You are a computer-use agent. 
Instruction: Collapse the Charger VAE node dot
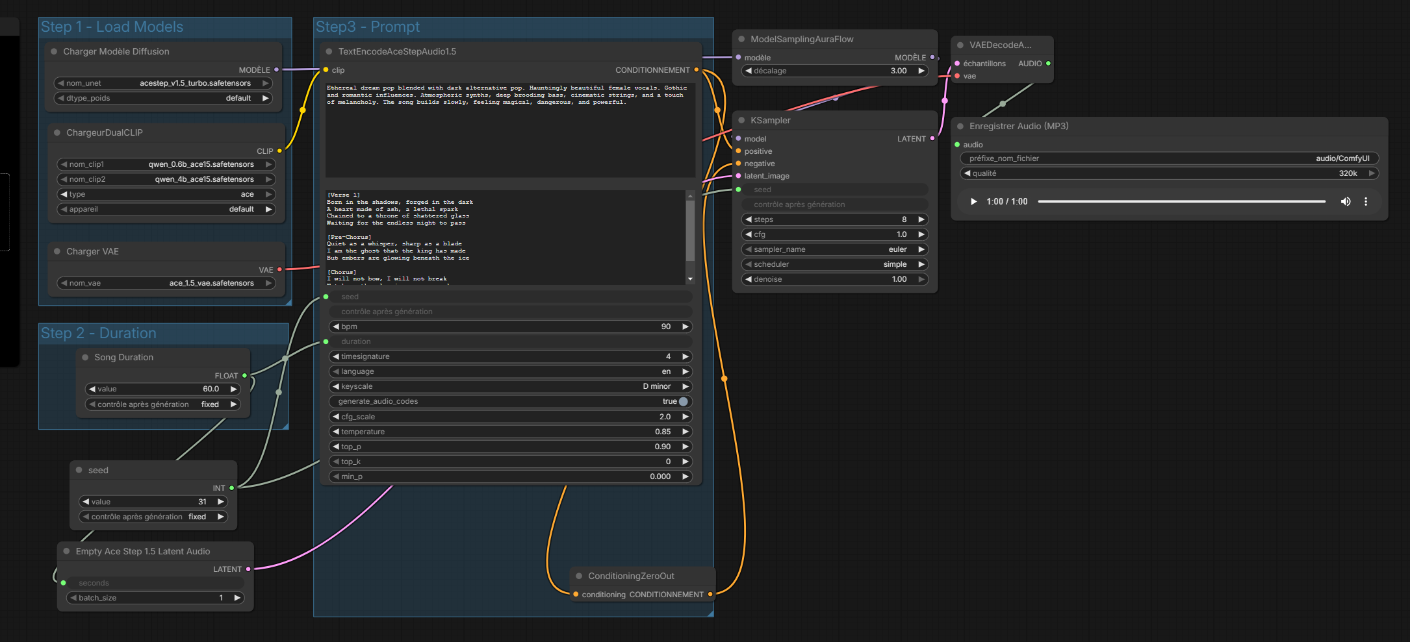click(57, 251)
